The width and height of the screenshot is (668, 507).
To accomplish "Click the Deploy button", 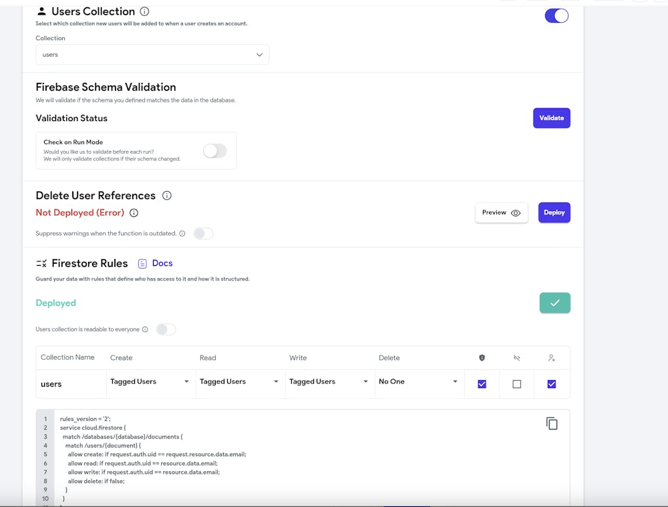I will (x=554, y=212).
